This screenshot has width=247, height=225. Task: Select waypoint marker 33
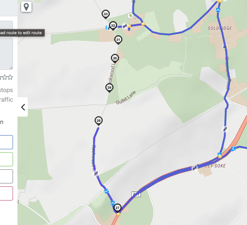pyautogui.click(x=106, y=14)
